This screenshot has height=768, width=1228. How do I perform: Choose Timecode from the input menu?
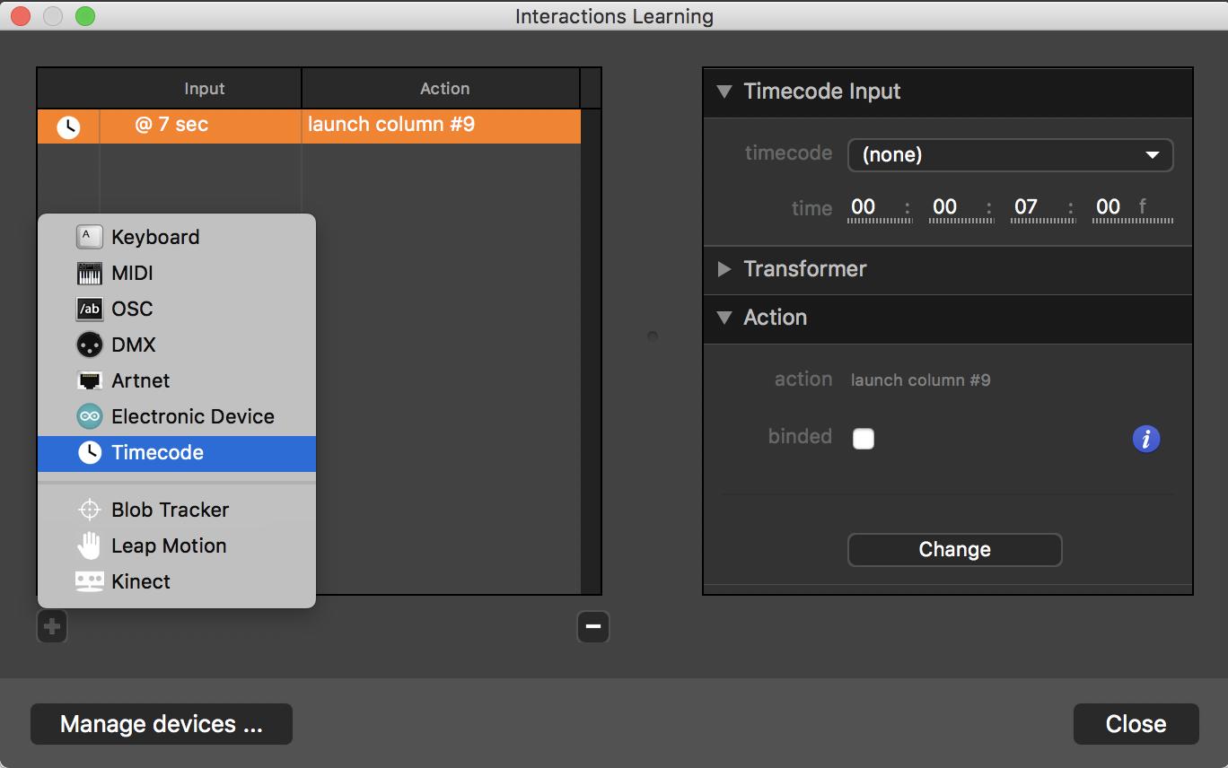tap(157, 453)
